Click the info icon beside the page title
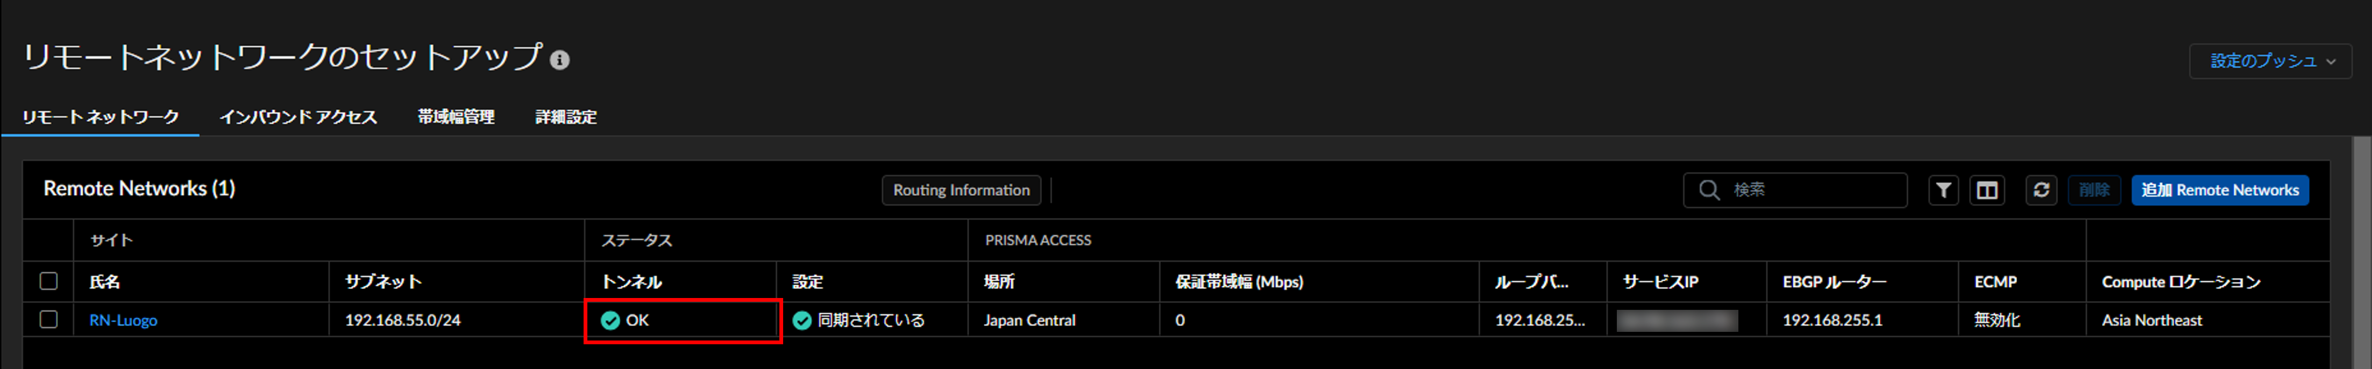Screen dimensions: 2372x369 click(560, 60)
